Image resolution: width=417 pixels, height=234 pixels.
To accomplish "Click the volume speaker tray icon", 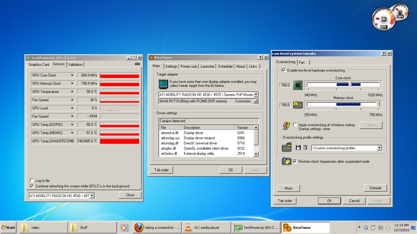I will 388,227.
